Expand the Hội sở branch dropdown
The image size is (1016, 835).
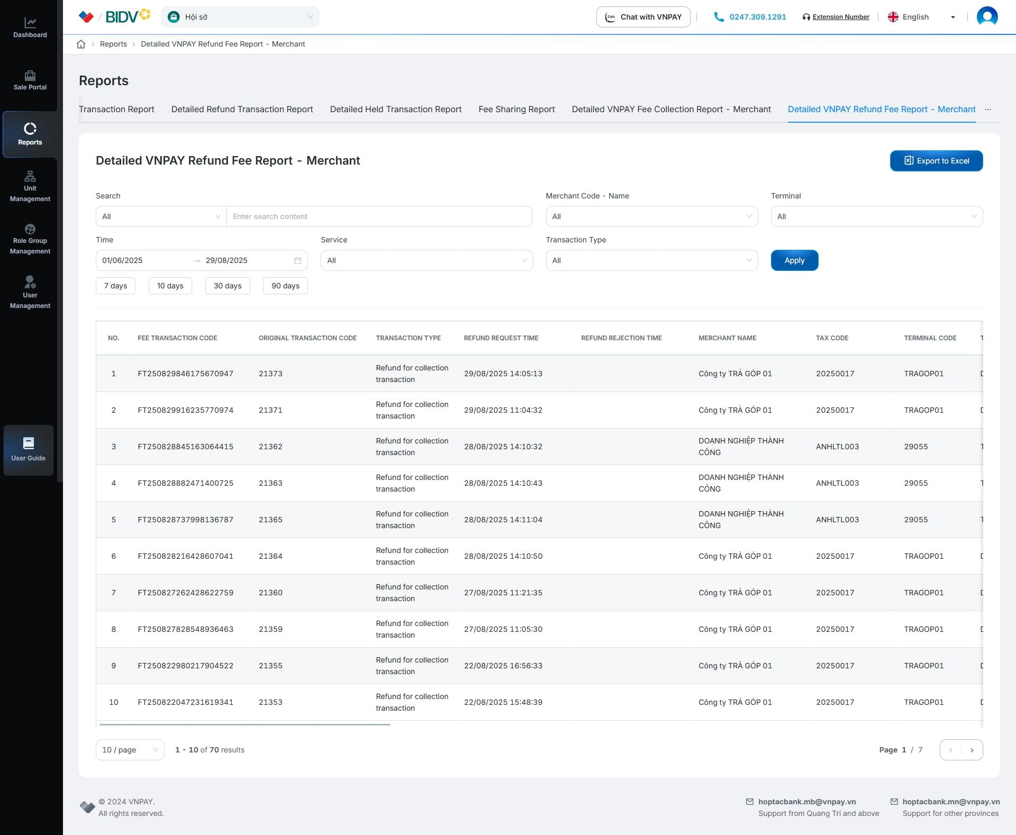pyautogui.click(x=240, y=17)
